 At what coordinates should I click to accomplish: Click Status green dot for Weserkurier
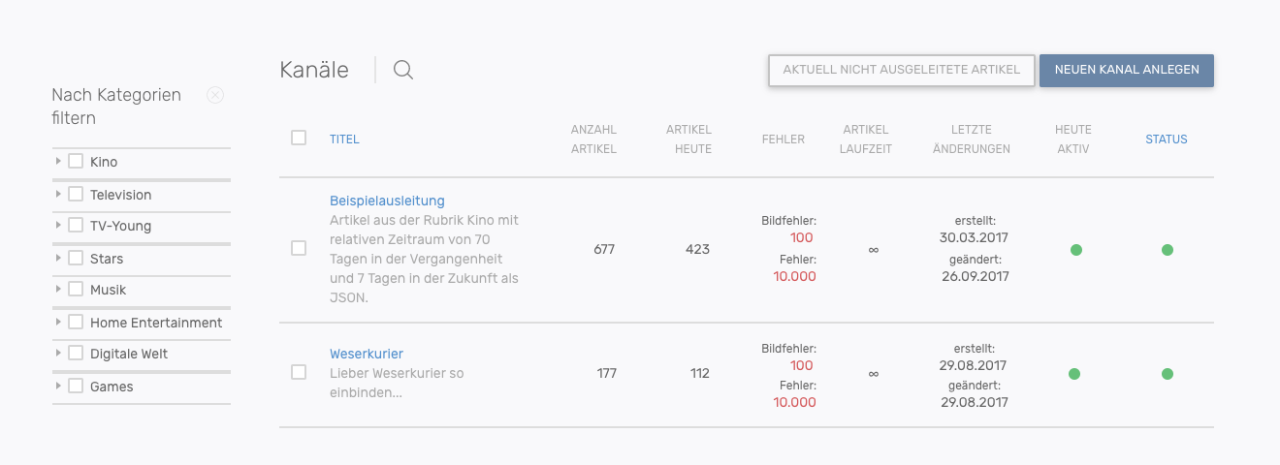1167,374
